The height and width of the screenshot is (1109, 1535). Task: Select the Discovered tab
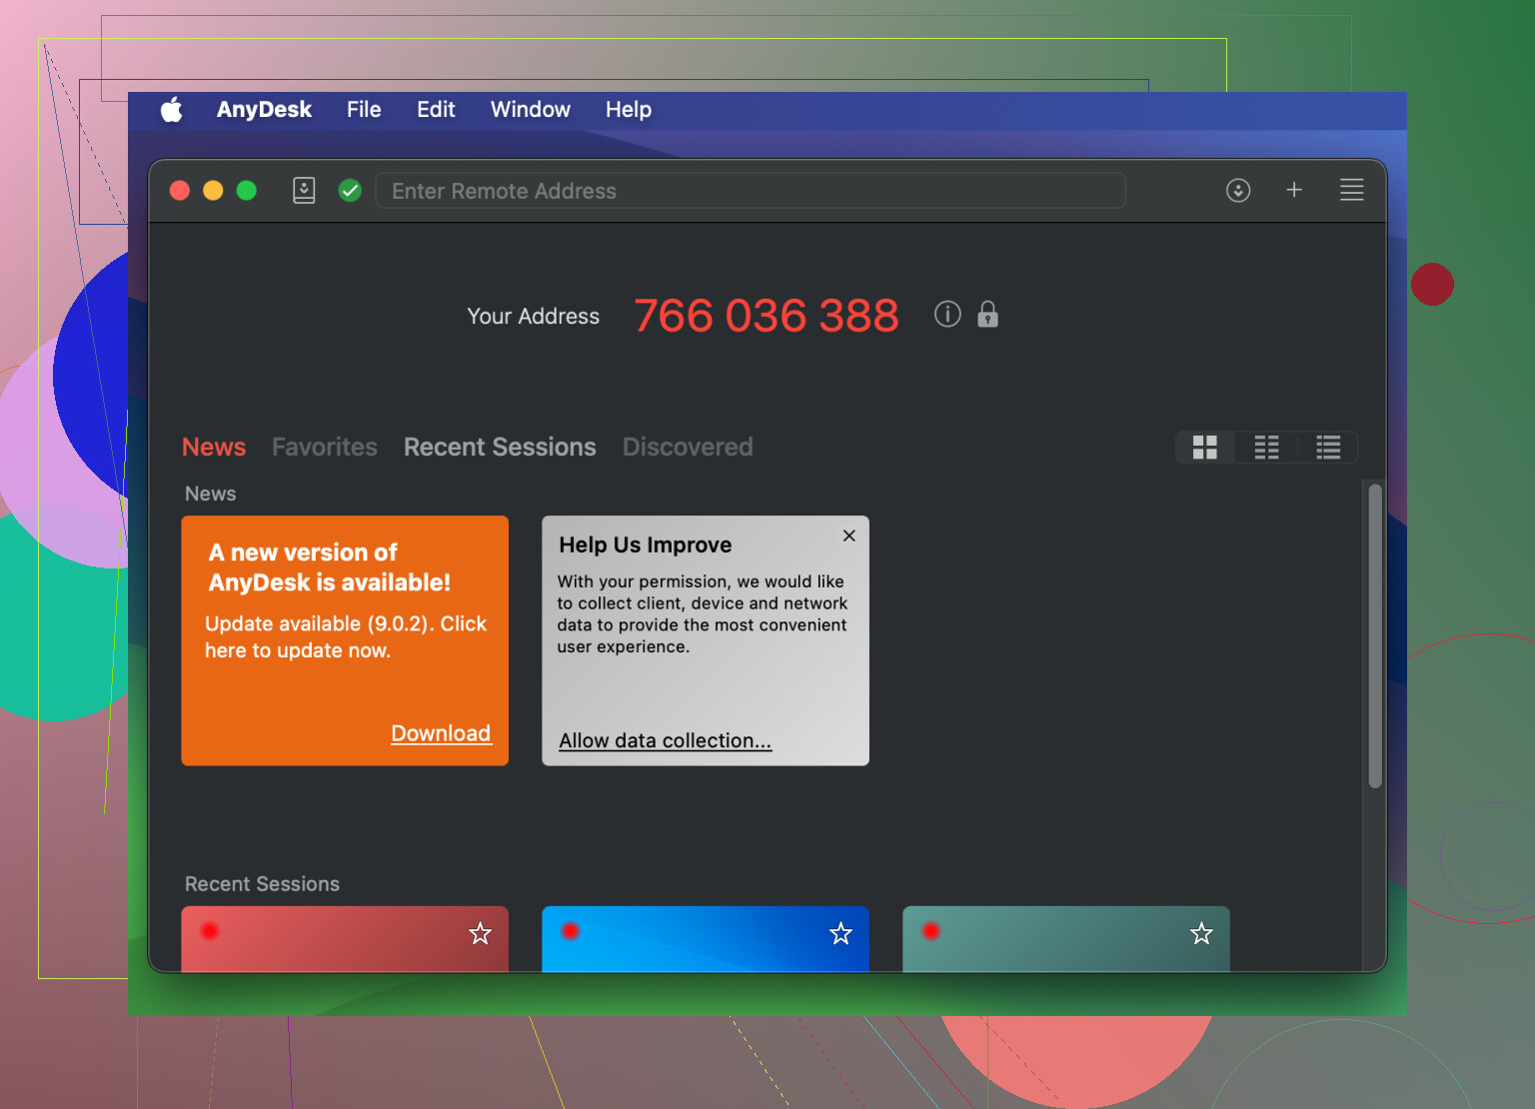688,447
